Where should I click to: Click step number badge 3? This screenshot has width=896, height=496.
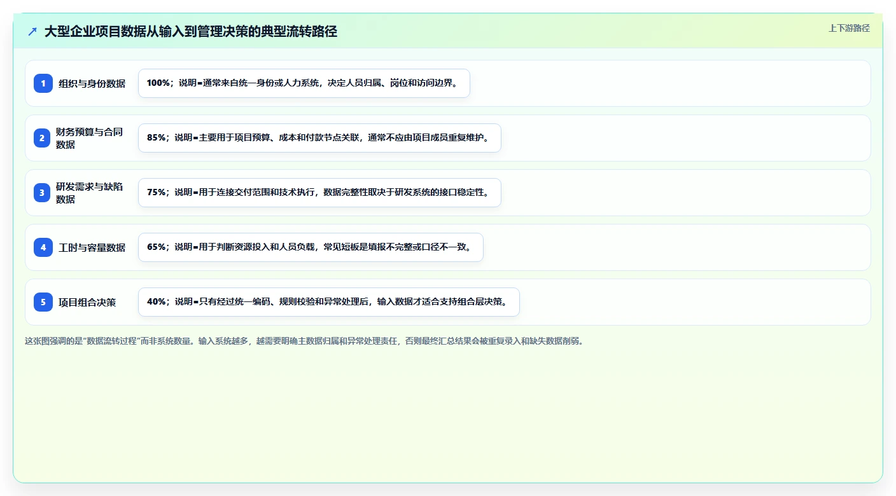coord(42,193)
